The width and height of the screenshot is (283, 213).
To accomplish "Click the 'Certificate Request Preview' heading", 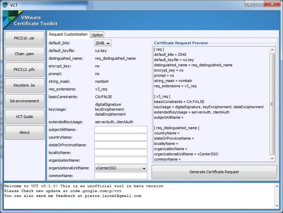I will (181, 43).
